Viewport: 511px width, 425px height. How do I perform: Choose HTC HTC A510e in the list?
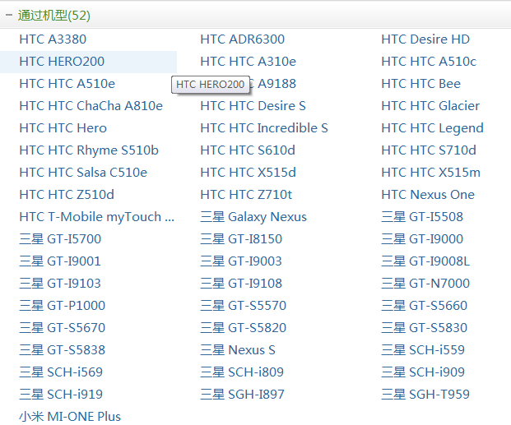point(67,84)
